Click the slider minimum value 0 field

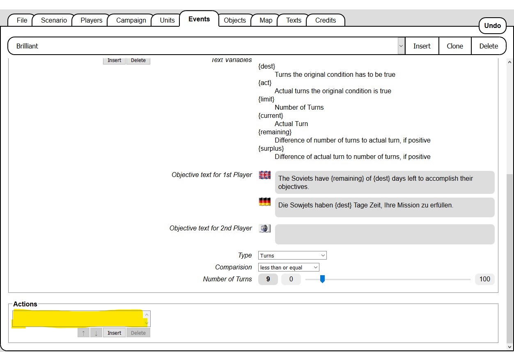291,279
